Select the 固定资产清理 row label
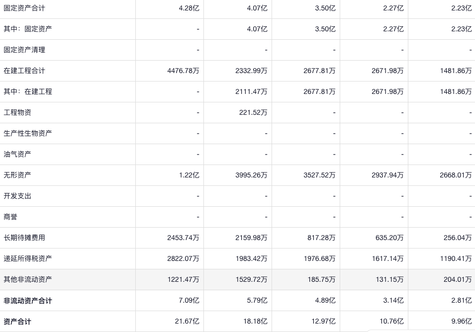 click(x=24, y=50)
